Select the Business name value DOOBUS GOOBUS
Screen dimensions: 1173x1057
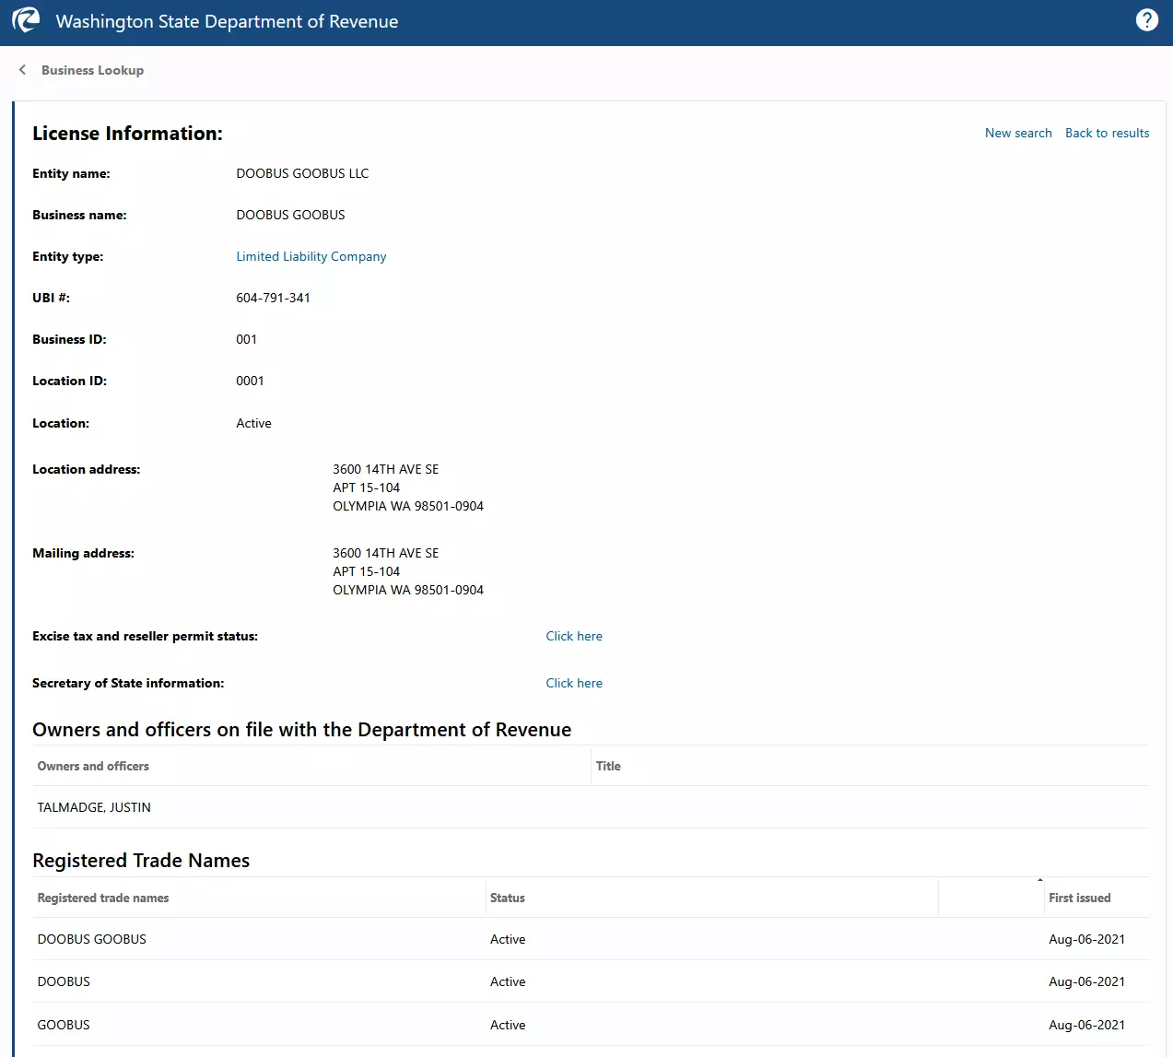point(290,215)
